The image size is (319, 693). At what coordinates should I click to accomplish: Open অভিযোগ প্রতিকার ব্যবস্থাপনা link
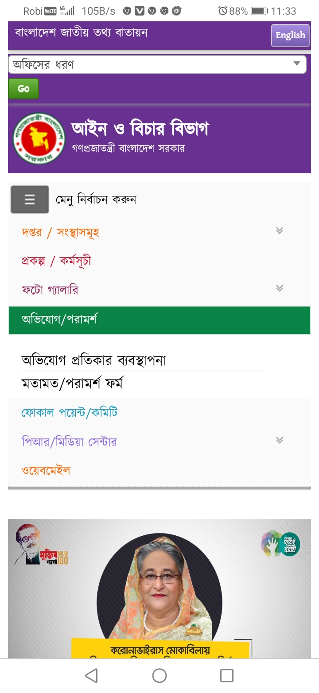point(93,360)
